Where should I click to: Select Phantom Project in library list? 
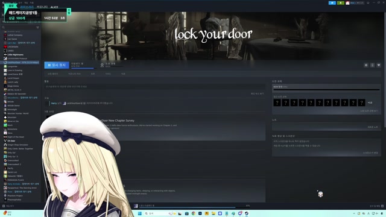[x=15, y=196]
